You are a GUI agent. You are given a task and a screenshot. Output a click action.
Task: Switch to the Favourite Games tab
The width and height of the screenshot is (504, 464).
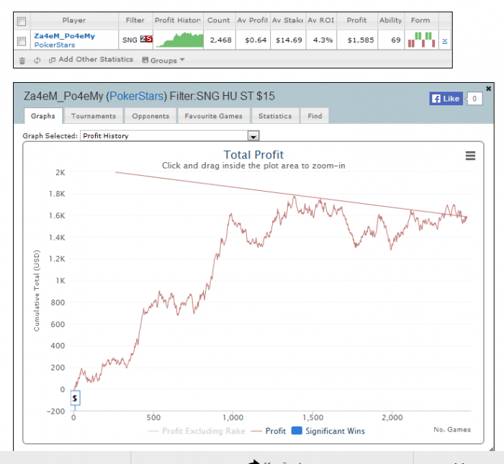tap(213, 116)
